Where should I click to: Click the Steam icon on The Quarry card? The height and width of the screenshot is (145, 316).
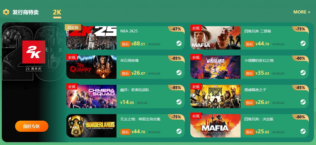[x=179, y=73]
